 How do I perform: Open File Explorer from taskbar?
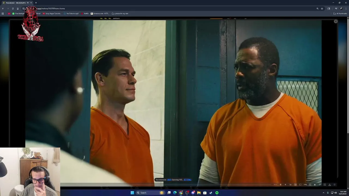pos(199,193)
